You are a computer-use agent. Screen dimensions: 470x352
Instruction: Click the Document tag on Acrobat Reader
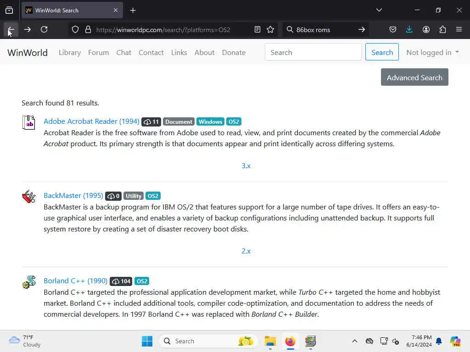[x=179, y=122]
